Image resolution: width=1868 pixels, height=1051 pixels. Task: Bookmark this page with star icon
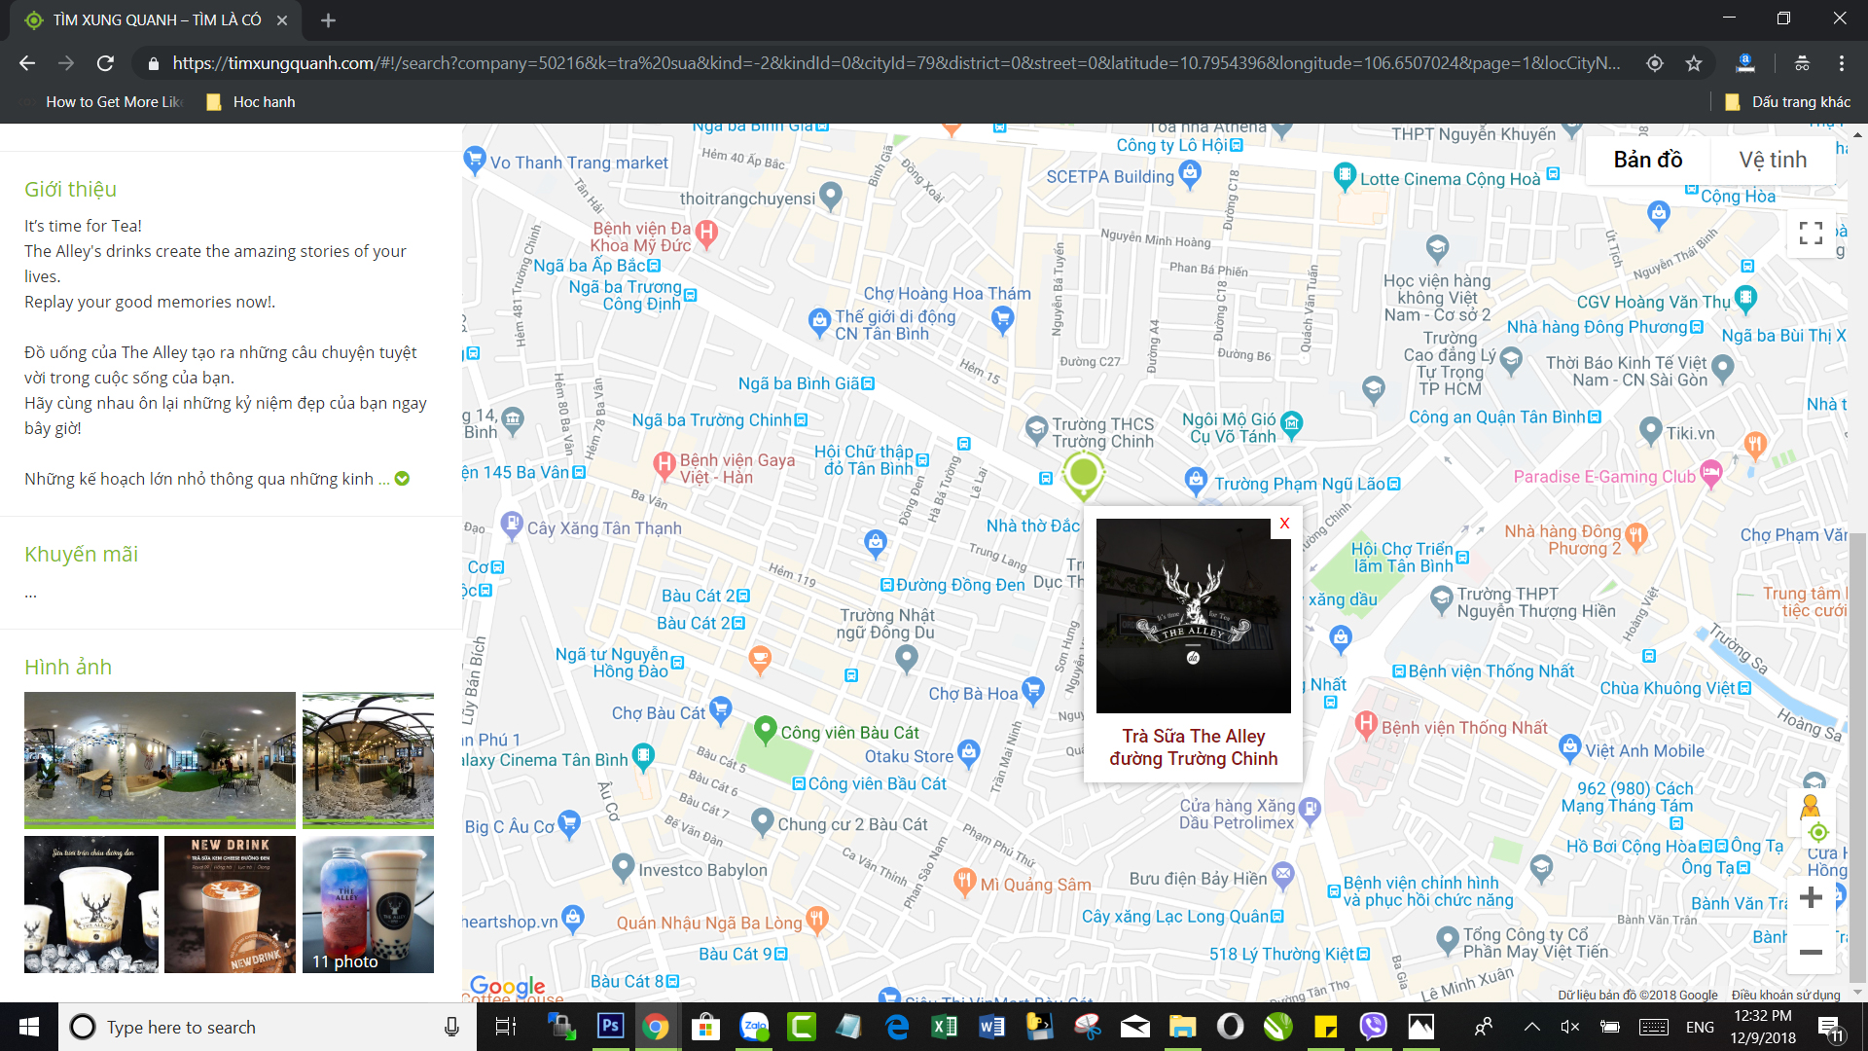tap(1694, 63)
